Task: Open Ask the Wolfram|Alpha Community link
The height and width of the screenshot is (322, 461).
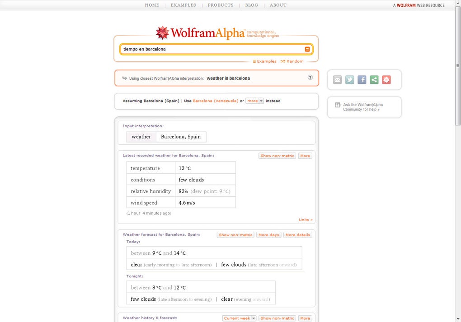Action: [363, 107]
